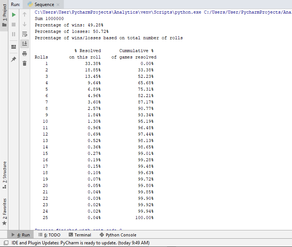Rerun the Sequence script with green play button

(x=14, y=15)
